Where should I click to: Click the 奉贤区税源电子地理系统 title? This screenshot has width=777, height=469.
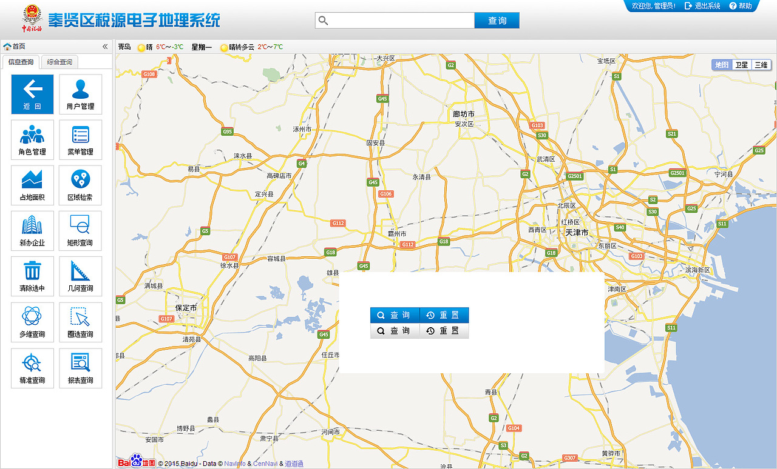134,21
